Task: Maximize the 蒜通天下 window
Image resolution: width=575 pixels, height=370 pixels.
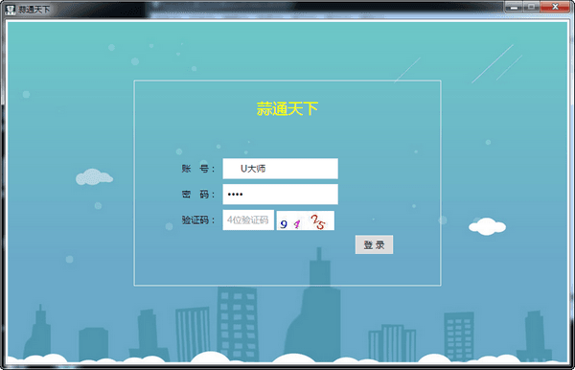Action: coord(531,7)
